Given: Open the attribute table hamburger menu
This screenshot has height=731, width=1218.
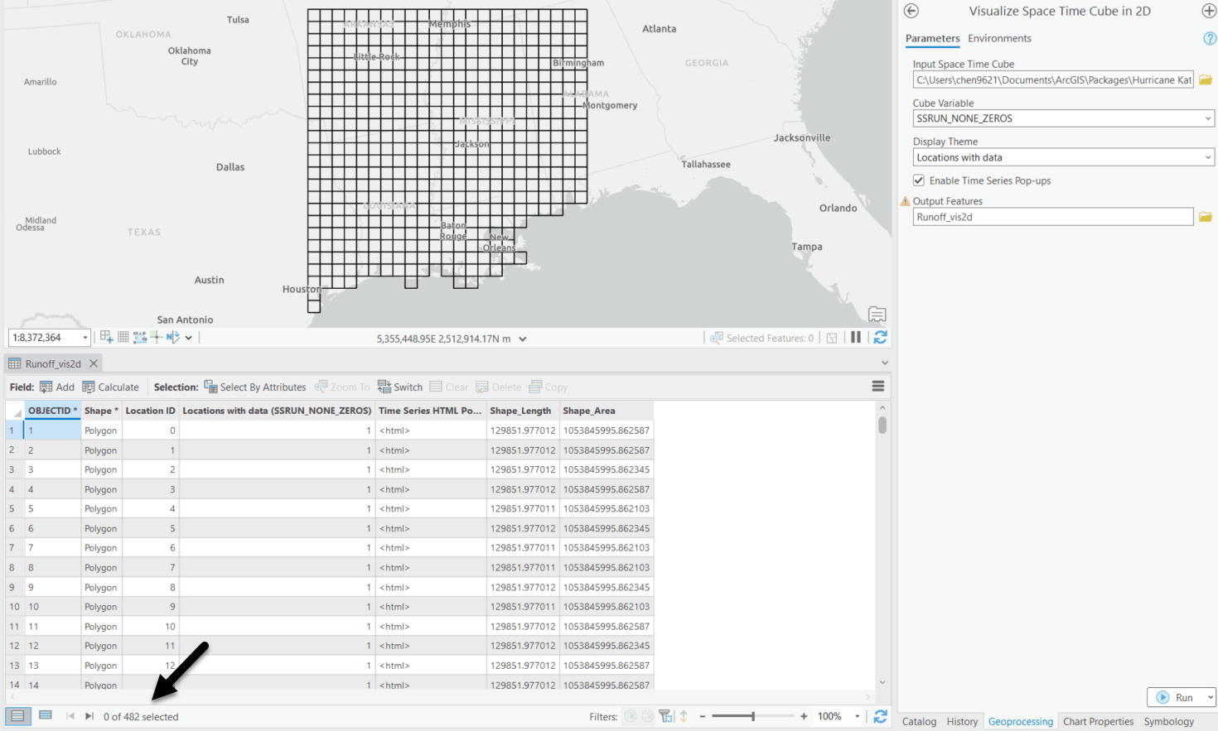Looking at the screenshot, I should pos(878,387).
